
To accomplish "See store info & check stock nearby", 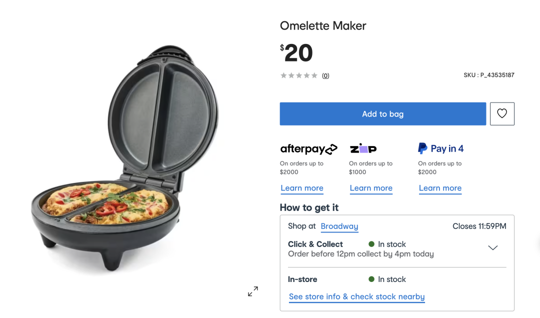I will click(x=356, y=296).
